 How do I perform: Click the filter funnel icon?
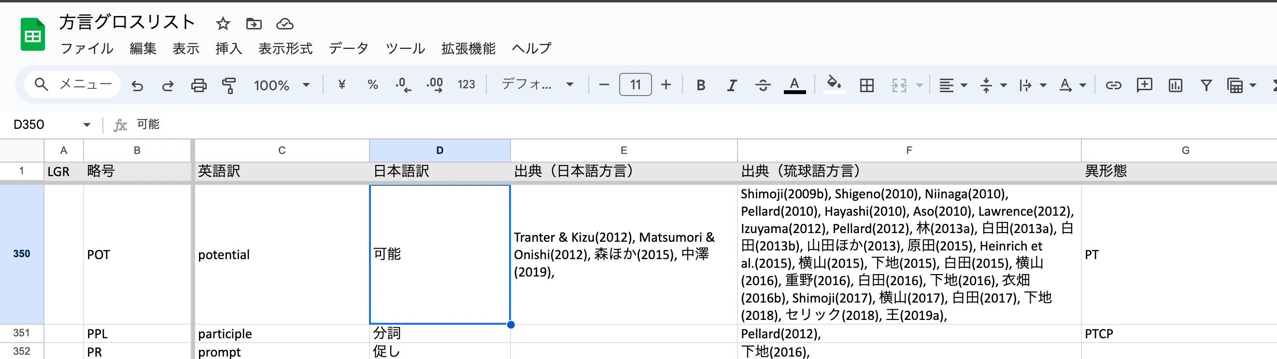pyautogui.click(x=1206, y=85)
